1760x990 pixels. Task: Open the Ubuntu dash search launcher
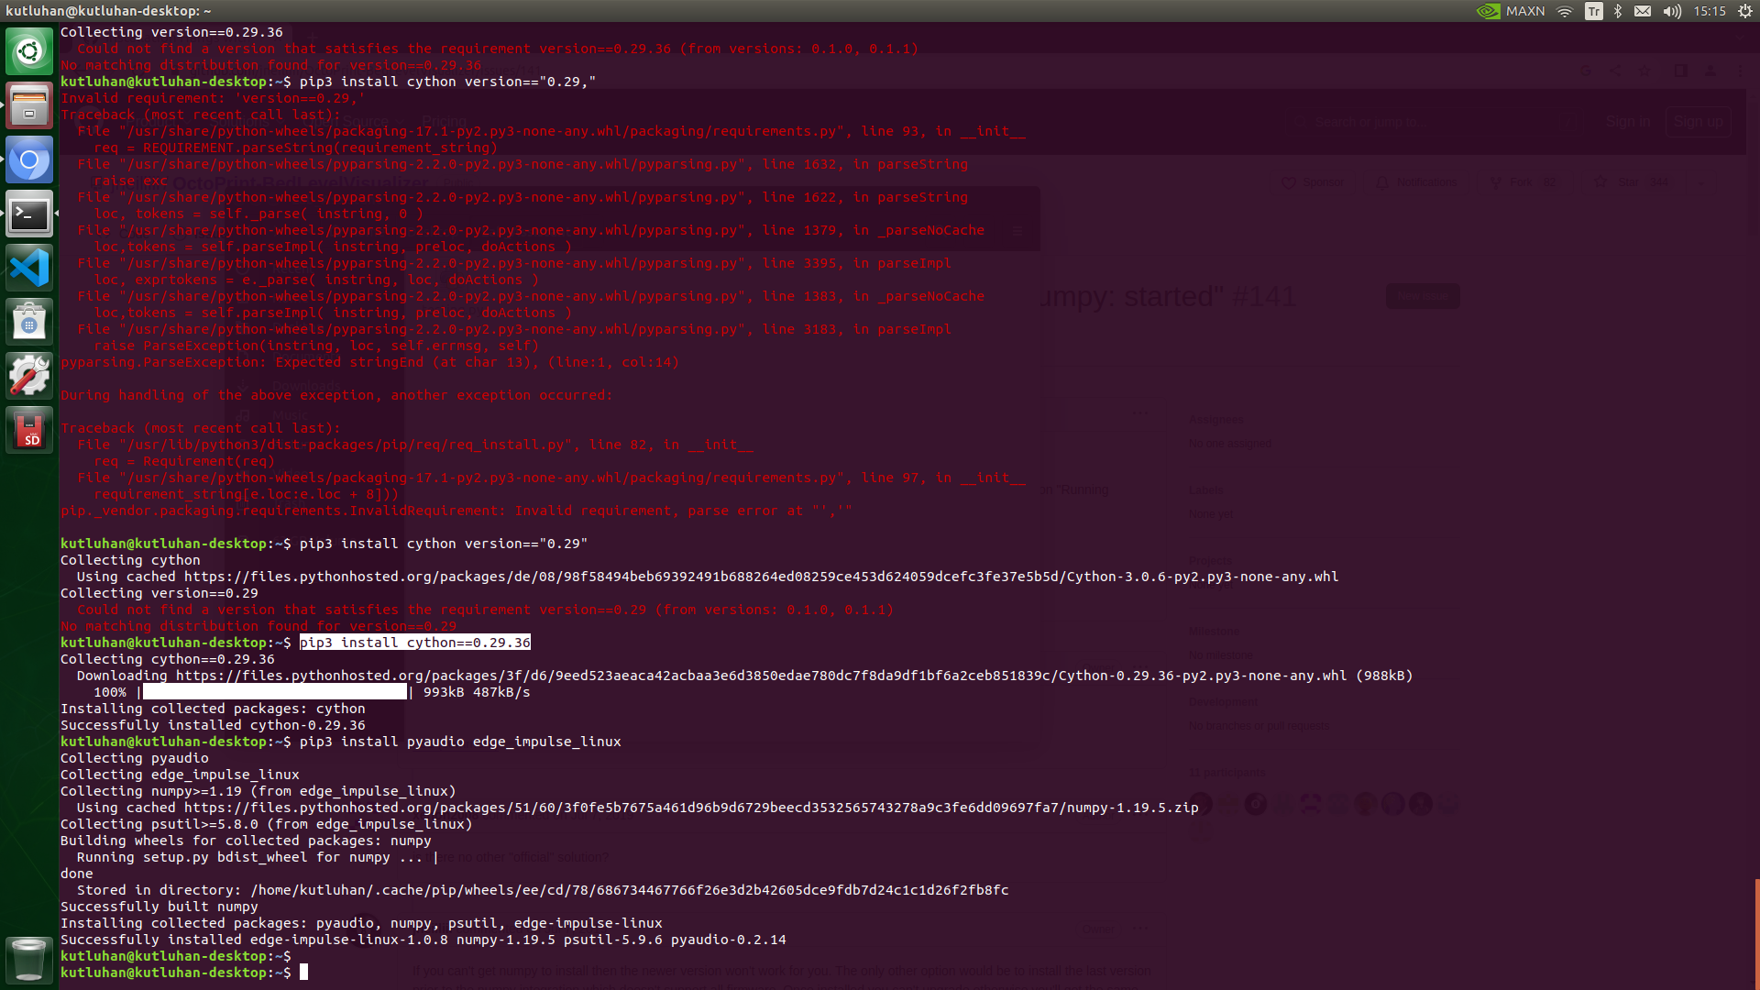point(29,51)
